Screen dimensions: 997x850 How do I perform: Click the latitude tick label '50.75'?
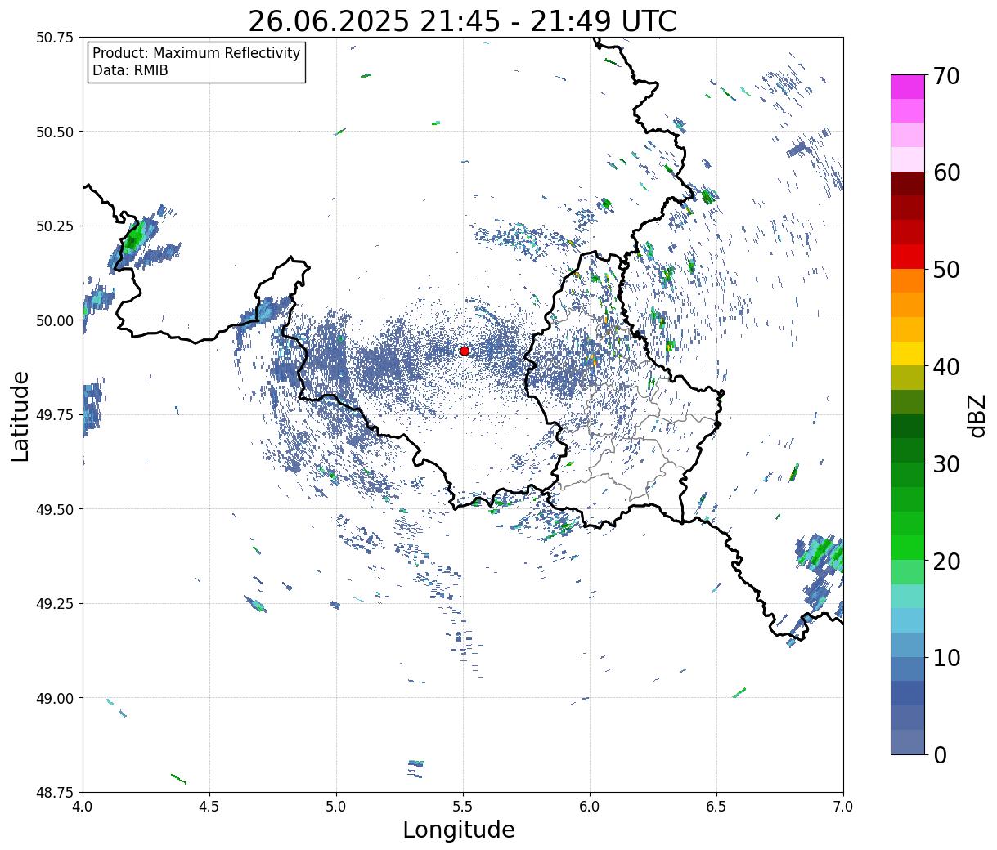(55, 38)
